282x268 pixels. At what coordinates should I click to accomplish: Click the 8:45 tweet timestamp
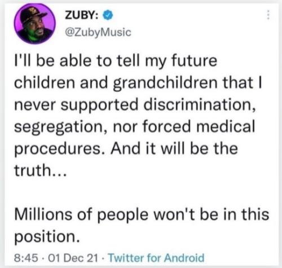tap(26, 258)
